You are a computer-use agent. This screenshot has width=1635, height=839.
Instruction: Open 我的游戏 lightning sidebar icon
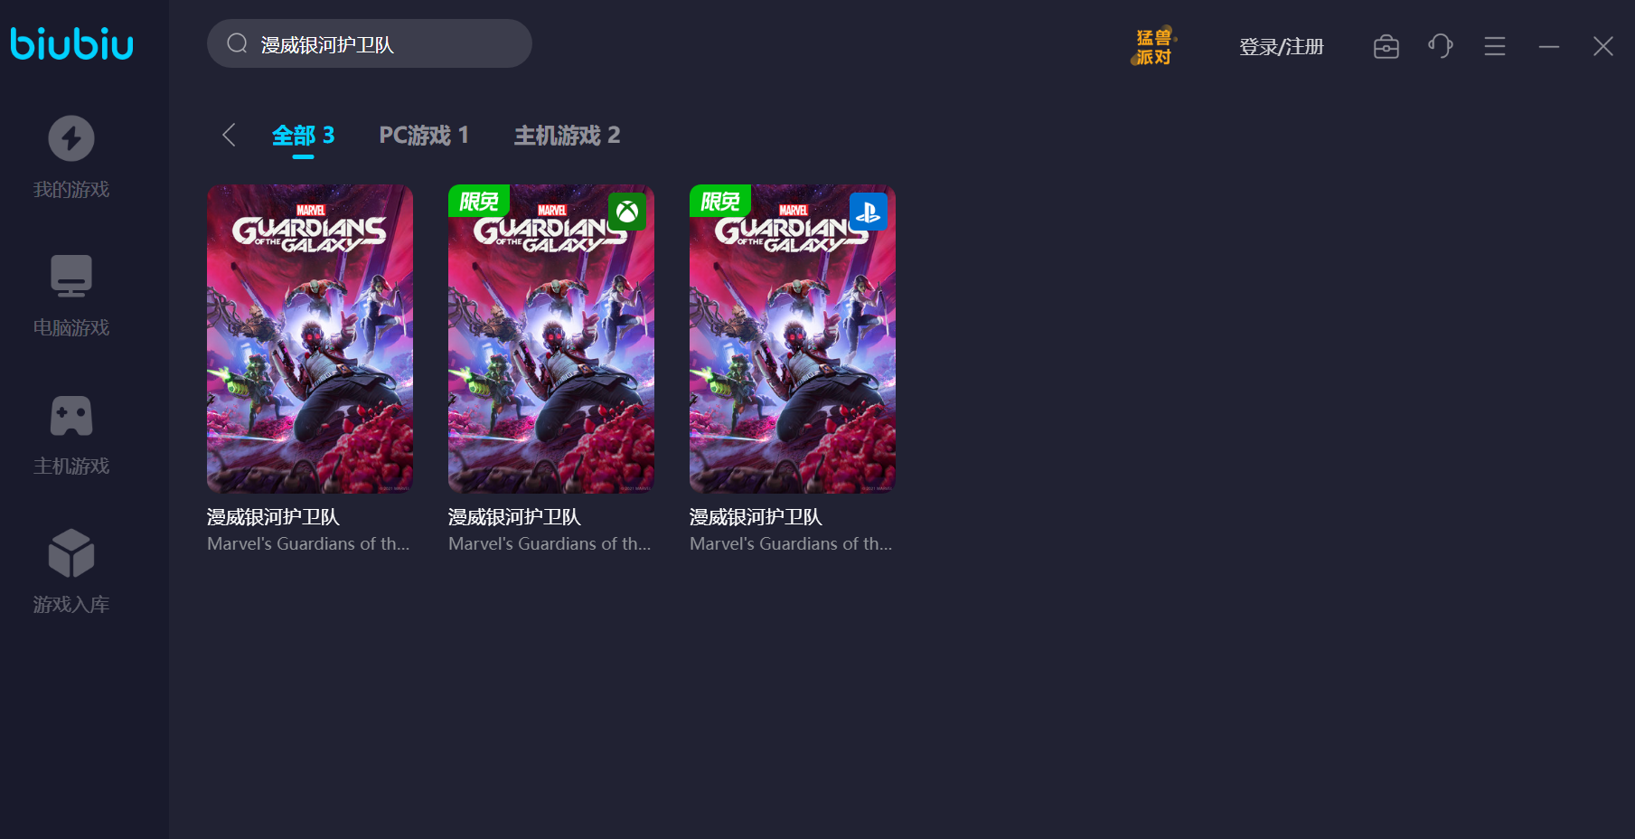[x=70, y=138]
